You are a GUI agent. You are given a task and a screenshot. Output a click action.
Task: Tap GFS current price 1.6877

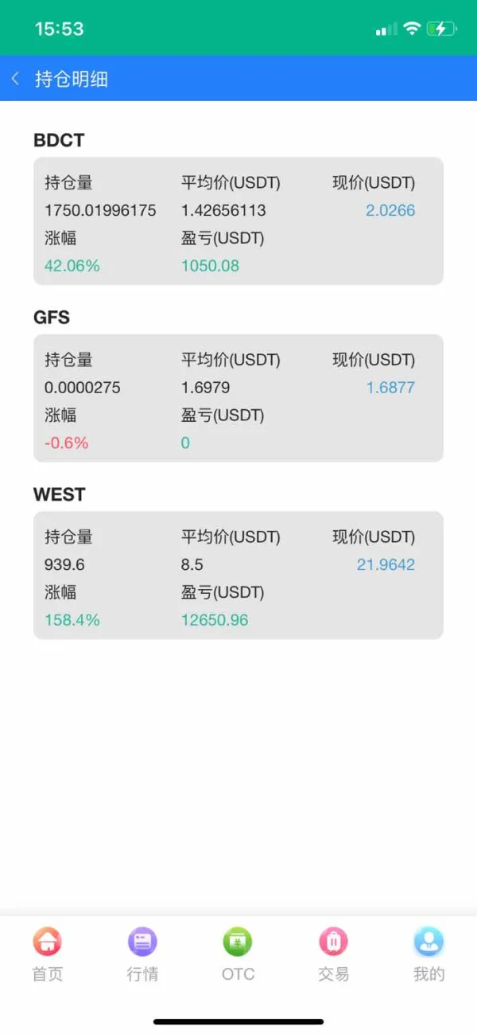(390, 388)
